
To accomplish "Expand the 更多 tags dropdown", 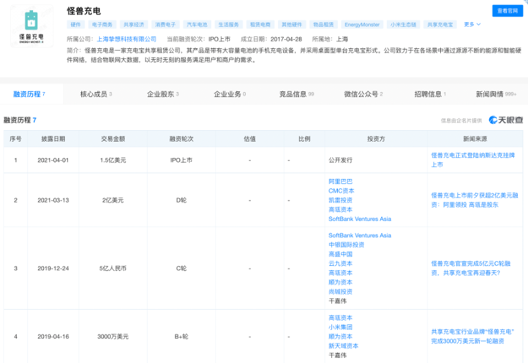I will pos(472,24).
